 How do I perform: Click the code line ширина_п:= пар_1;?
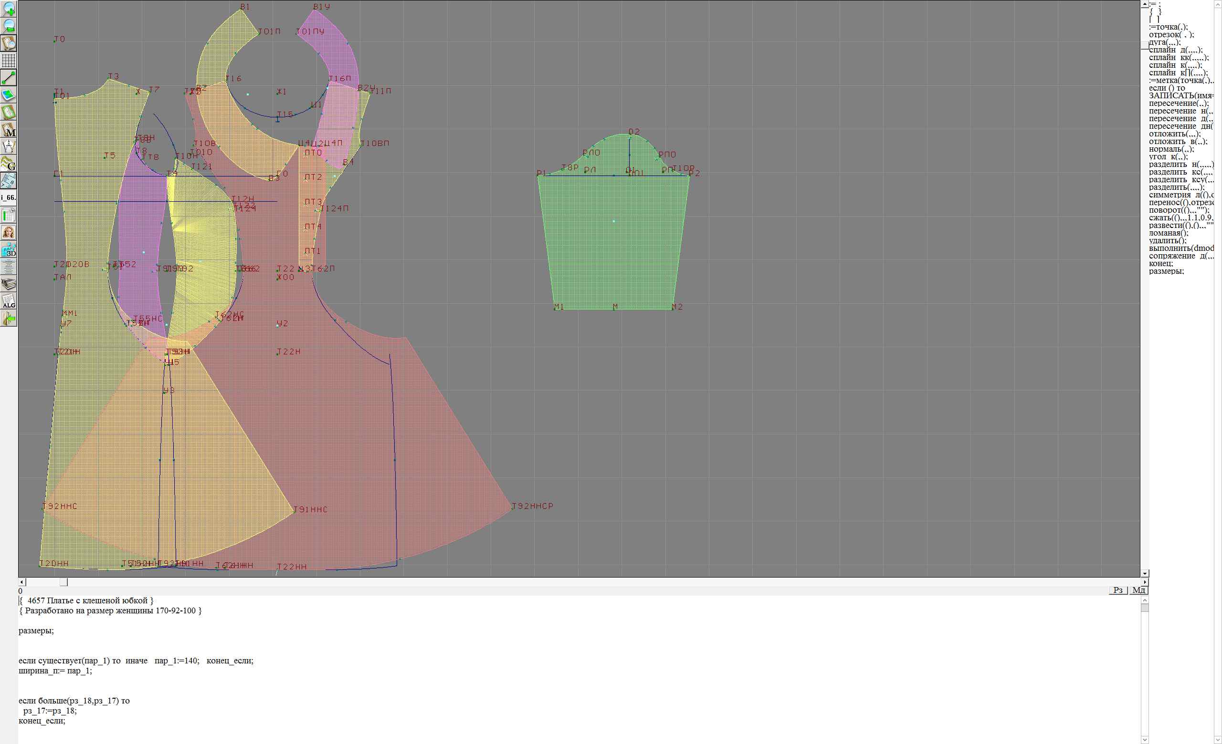point(55,671)
